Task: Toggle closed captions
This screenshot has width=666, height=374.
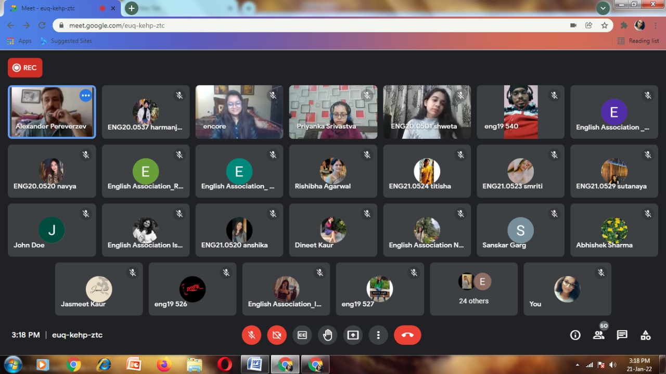Action: click(302, 336)
